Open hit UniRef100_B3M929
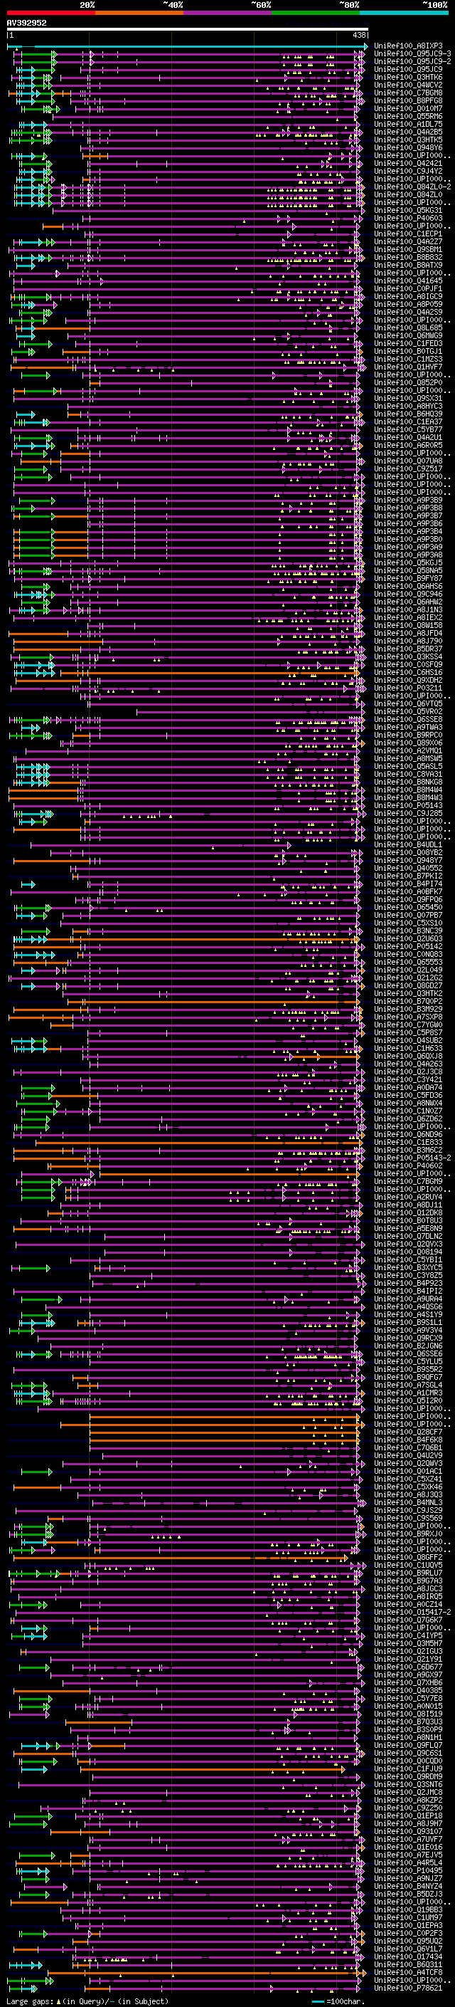Viewport: 455px width, 2007px height. pyautogui.click(x=407, y=1009)
